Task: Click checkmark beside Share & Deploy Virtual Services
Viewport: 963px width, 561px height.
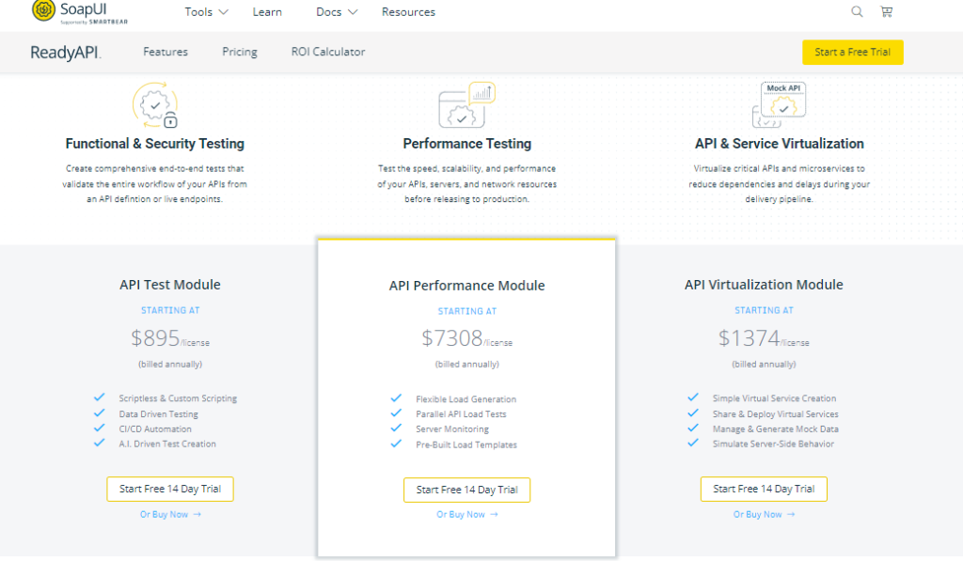Action: pyautogui.click(x=693, y=413)
